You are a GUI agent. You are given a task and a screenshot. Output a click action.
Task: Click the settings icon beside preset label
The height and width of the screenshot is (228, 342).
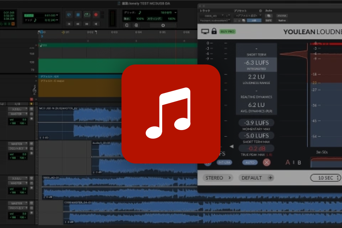[x=260, y=11]
